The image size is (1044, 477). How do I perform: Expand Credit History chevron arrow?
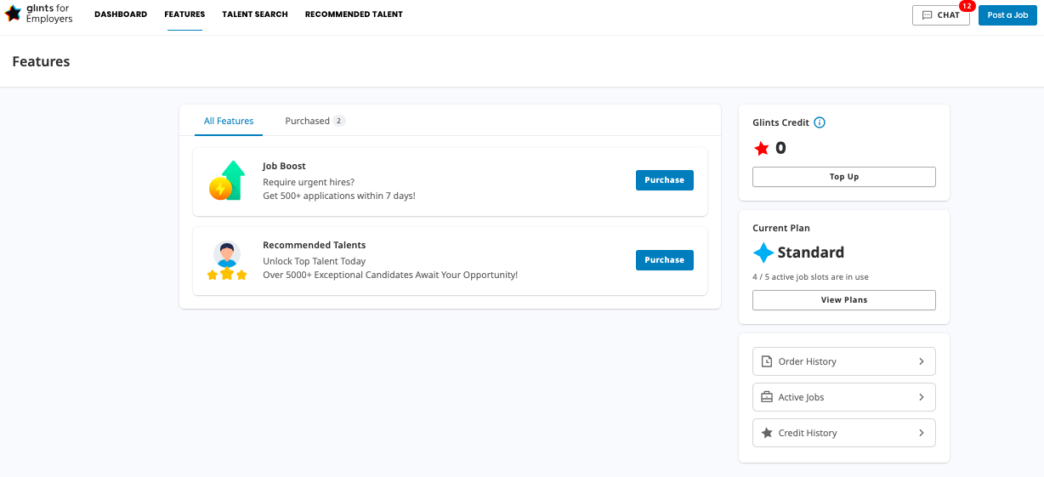click(922, 433)
